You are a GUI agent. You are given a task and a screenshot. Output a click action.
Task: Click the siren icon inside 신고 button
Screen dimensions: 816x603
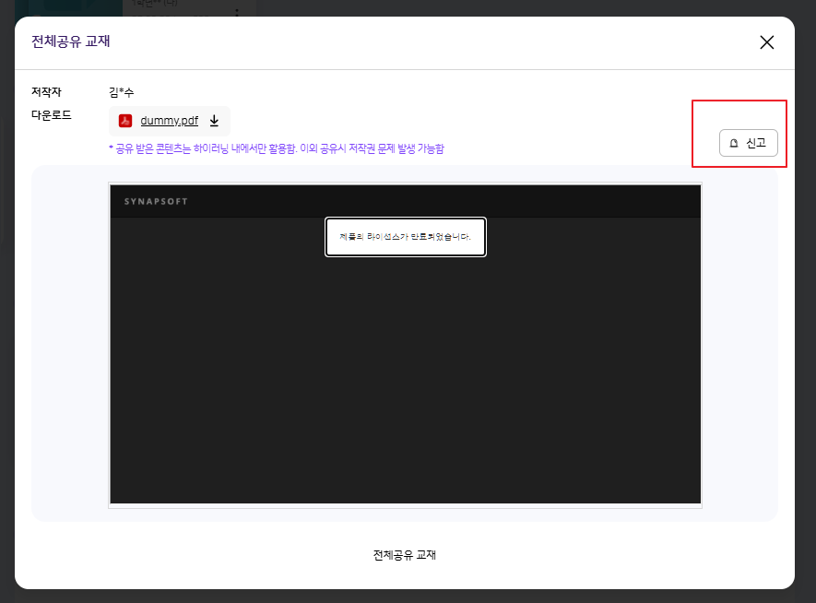click(734, 144)
